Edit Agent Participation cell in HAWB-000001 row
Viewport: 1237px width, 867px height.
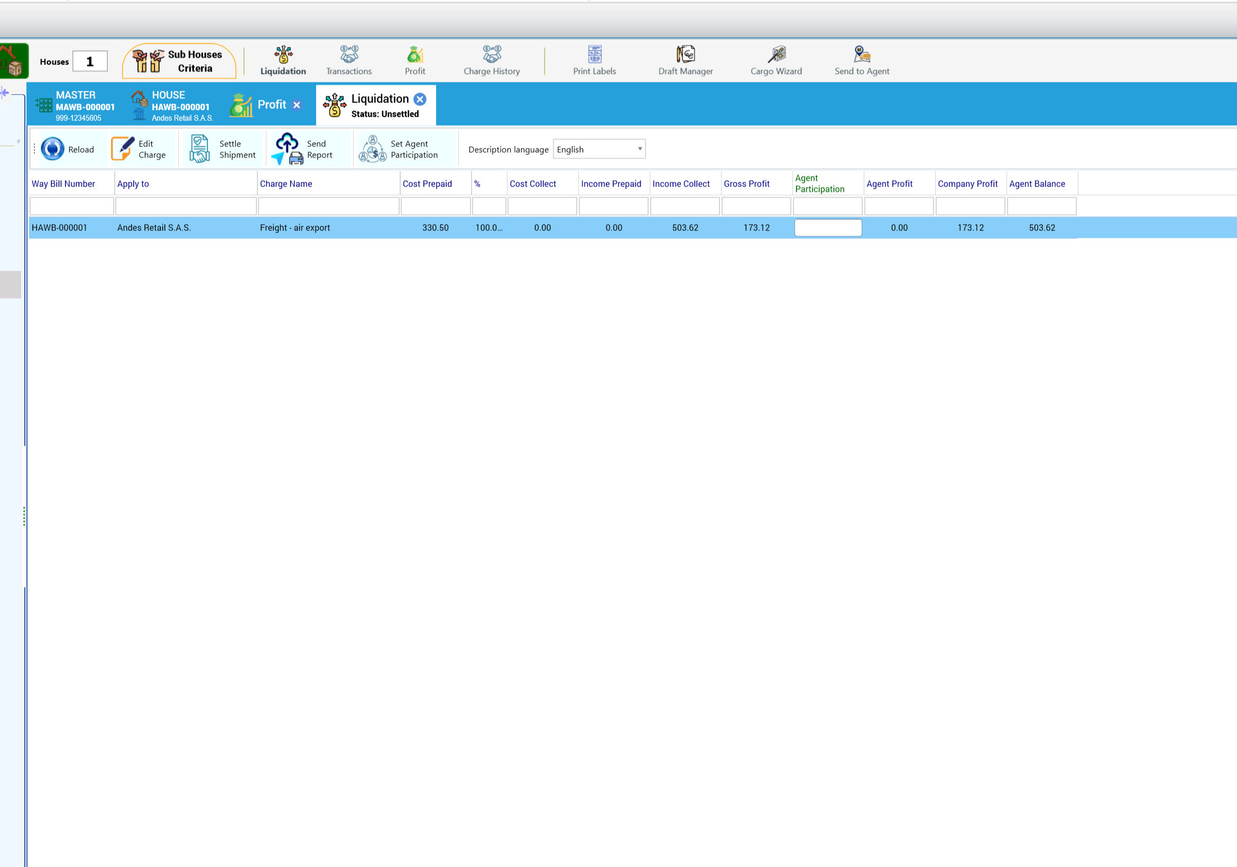point(827,228)
